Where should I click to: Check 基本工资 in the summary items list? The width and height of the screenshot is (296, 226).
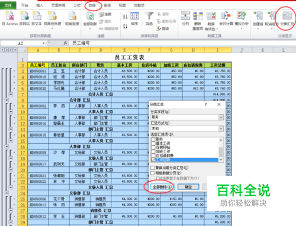[153, 143]
